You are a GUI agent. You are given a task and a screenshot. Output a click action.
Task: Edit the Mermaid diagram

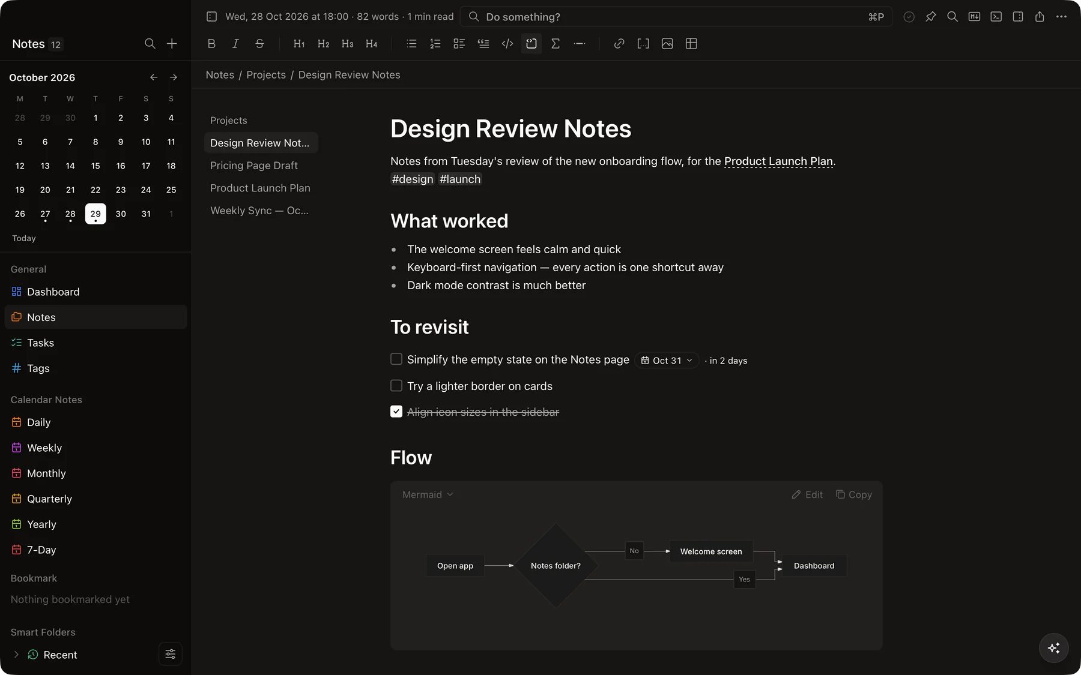point(807,494)
